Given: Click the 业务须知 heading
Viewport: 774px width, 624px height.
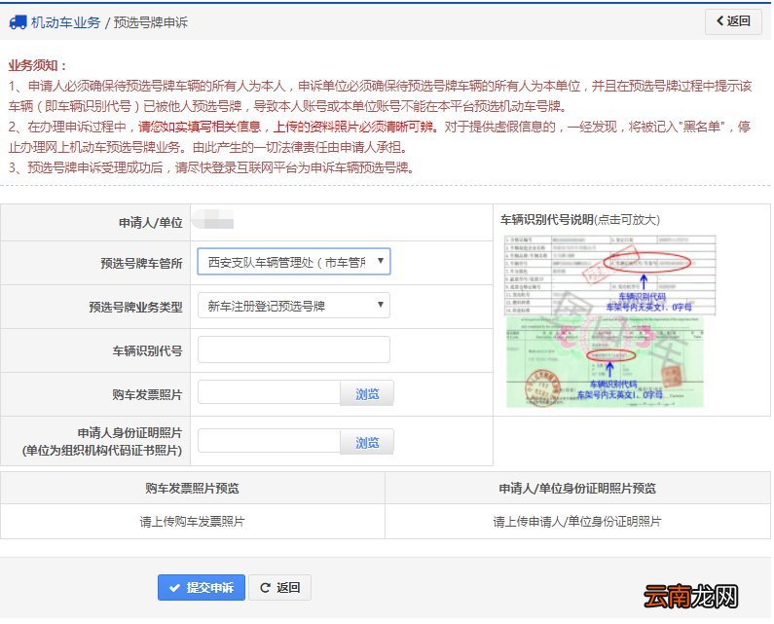Looking at the screenshot, I should 37,65.
